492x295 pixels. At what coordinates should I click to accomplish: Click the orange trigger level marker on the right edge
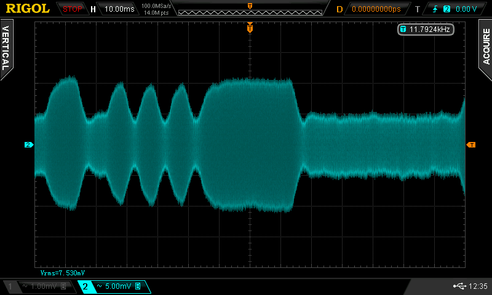[471, 144]
